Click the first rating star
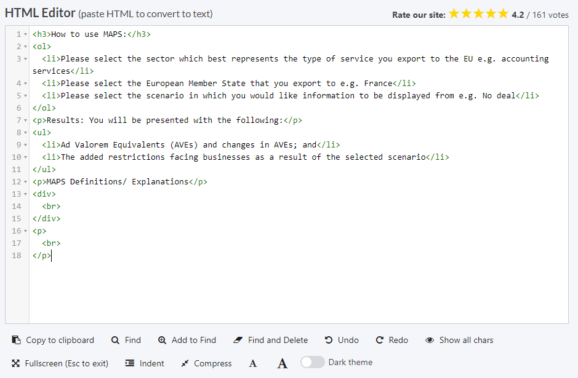Image resolution: width=578 pixels, height=378 pixels. pyautogui.click(x=454, y=14)
